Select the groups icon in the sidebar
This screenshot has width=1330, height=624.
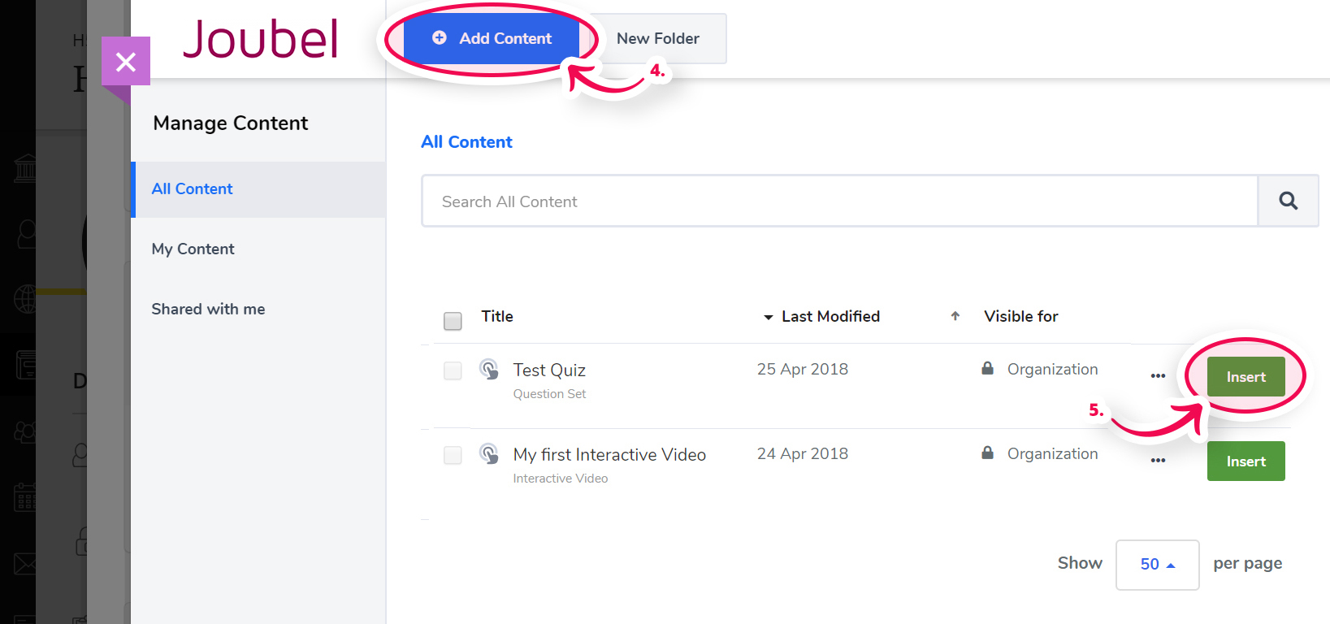coord(24,431)
